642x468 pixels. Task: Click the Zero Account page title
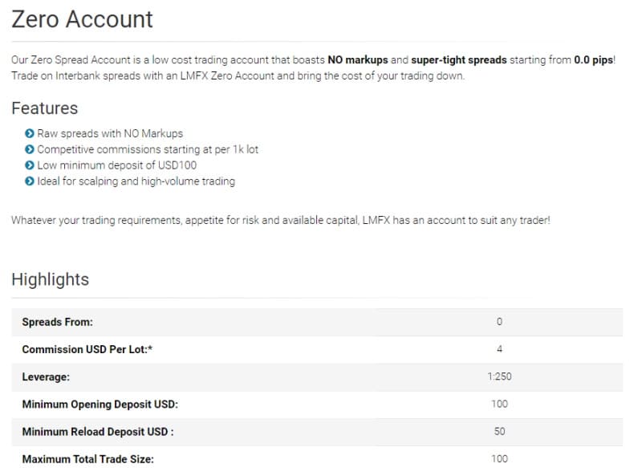(x=82, y=19)
